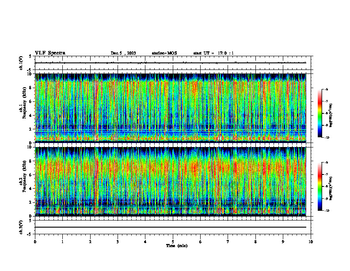Click the ch.2 colorbar log(PSD) unit label
Image resolution: width=350 pixels, height=271 pixels.
pyautogui.click(x=331, y=189)
